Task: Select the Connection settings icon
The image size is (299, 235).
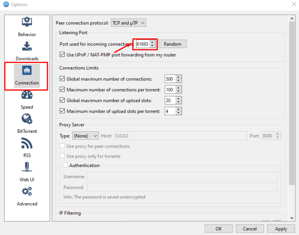Action: (x=27, y=71)
